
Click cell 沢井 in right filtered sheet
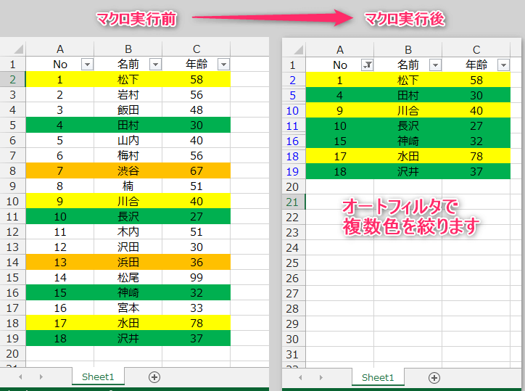[408, 171]
